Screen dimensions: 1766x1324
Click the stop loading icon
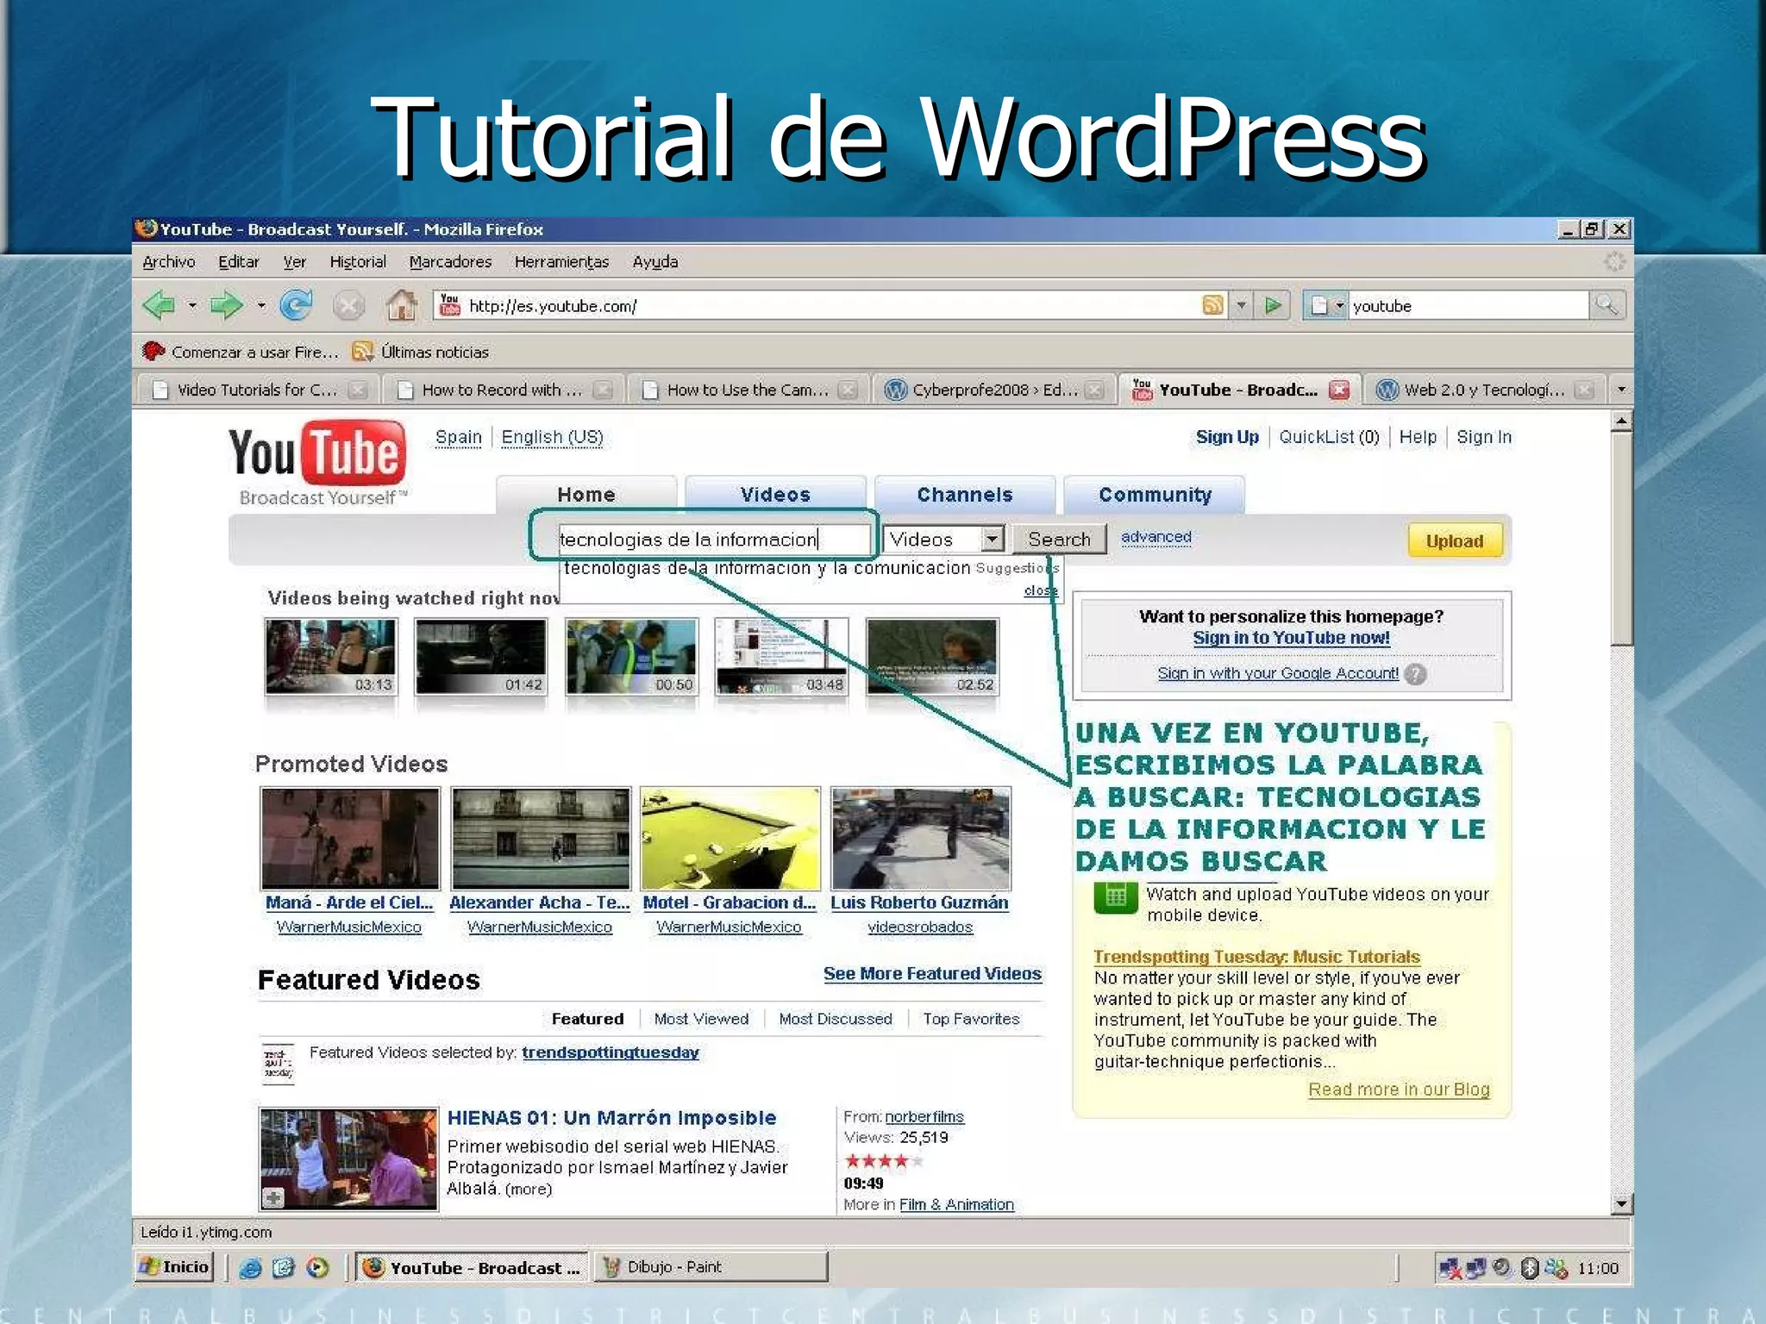[x=348, y=306]
